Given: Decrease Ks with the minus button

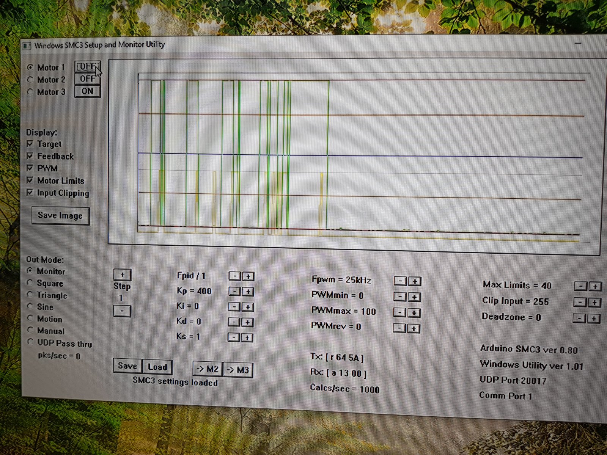Looking at the screenshot, I should (234, 337).
